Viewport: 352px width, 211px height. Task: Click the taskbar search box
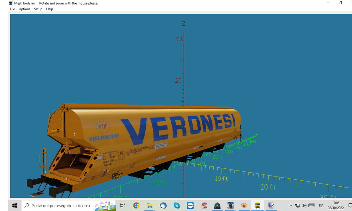tap(69, 205)
